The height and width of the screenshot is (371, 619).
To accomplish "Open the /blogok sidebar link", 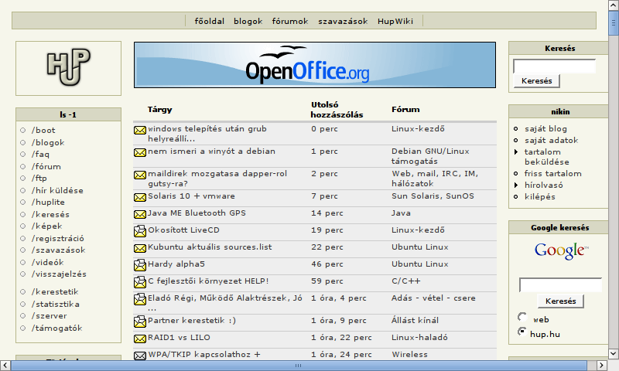I will coord(48,143).
